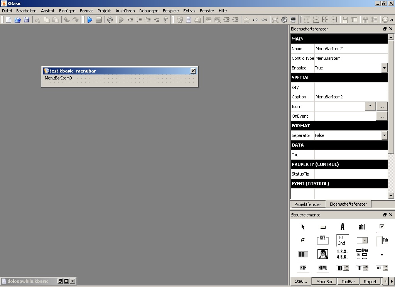Switch to the Projektfenster tab
Image resolution: width=395 pixels, height=287 pixels.
pyautogui.click(x=307, y=204)
